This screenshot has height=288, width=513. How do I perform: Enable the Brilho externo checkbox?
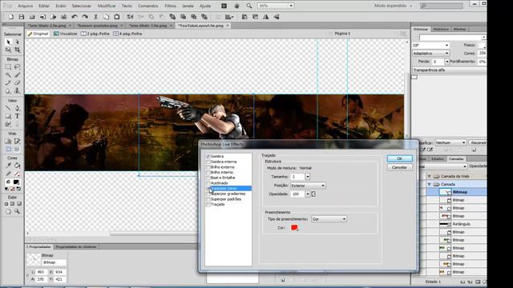(x=208, y=167)
